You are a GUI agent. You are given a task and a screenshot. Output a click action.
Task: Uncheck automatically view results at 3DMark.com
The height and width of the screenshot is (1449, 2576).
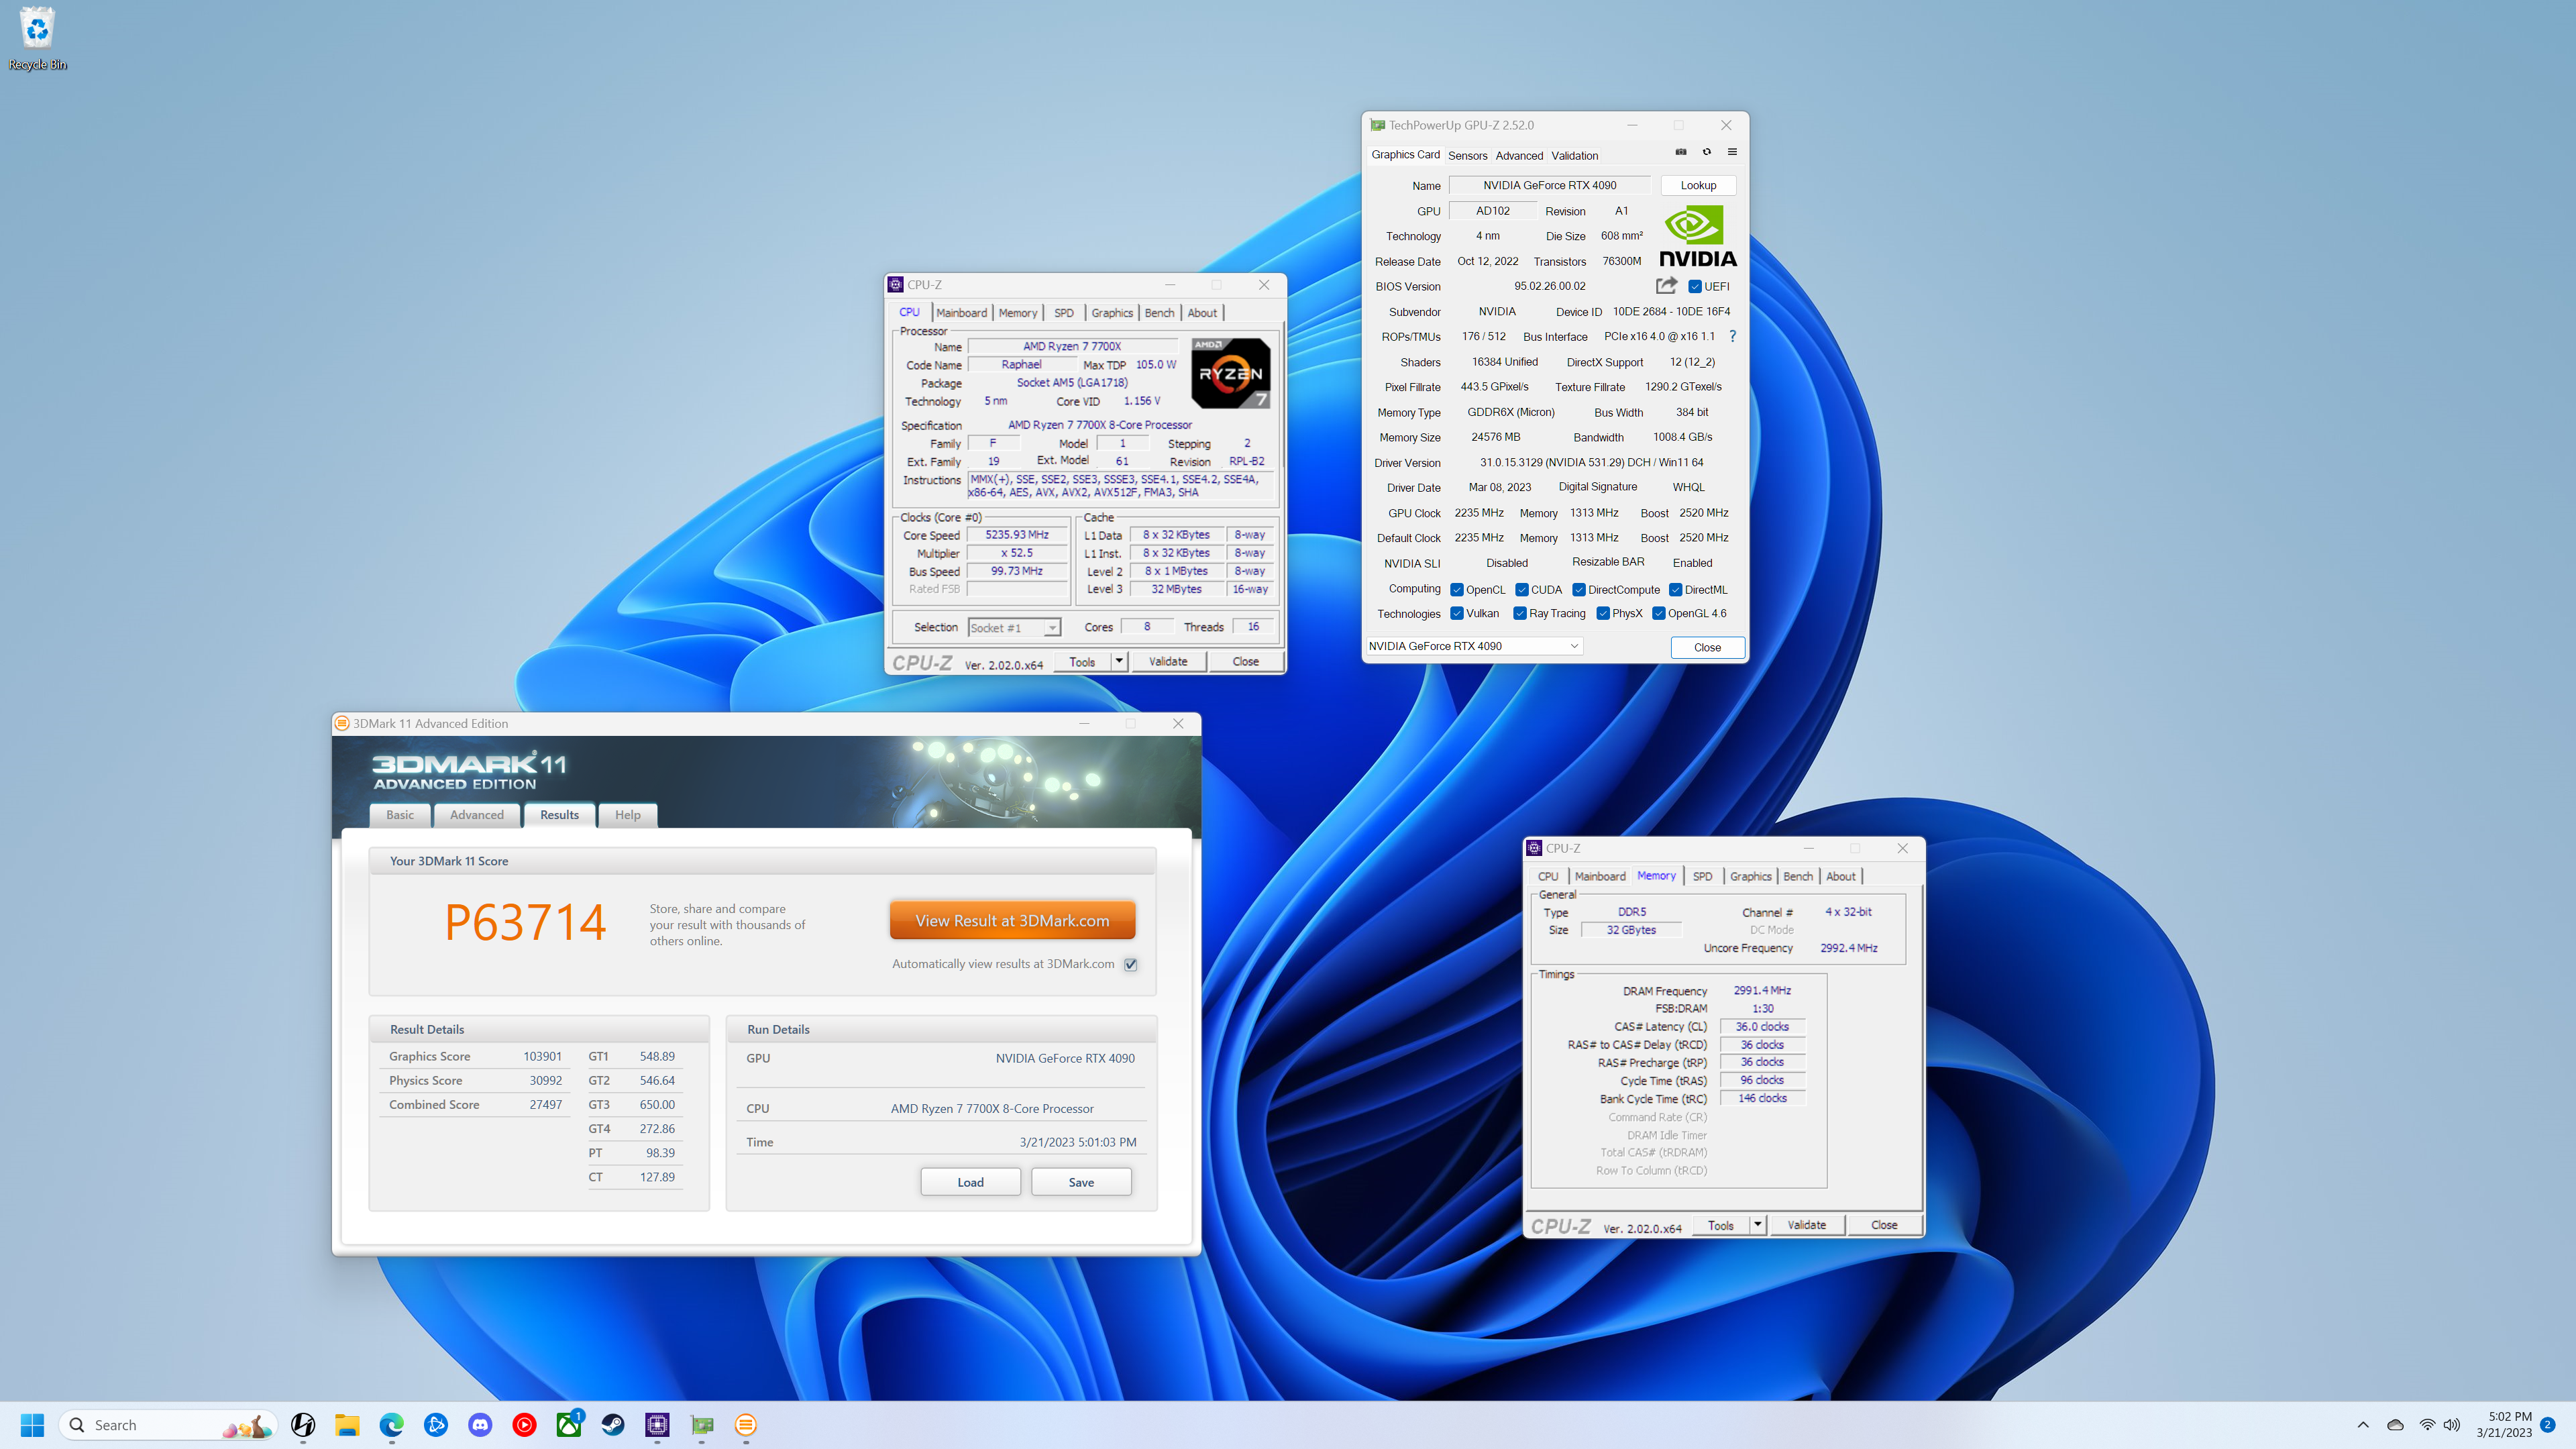click(x=1130, y=964)
